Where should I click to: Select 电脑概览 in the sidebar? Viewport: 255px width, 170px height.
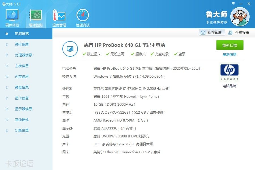tap(22, 34)
